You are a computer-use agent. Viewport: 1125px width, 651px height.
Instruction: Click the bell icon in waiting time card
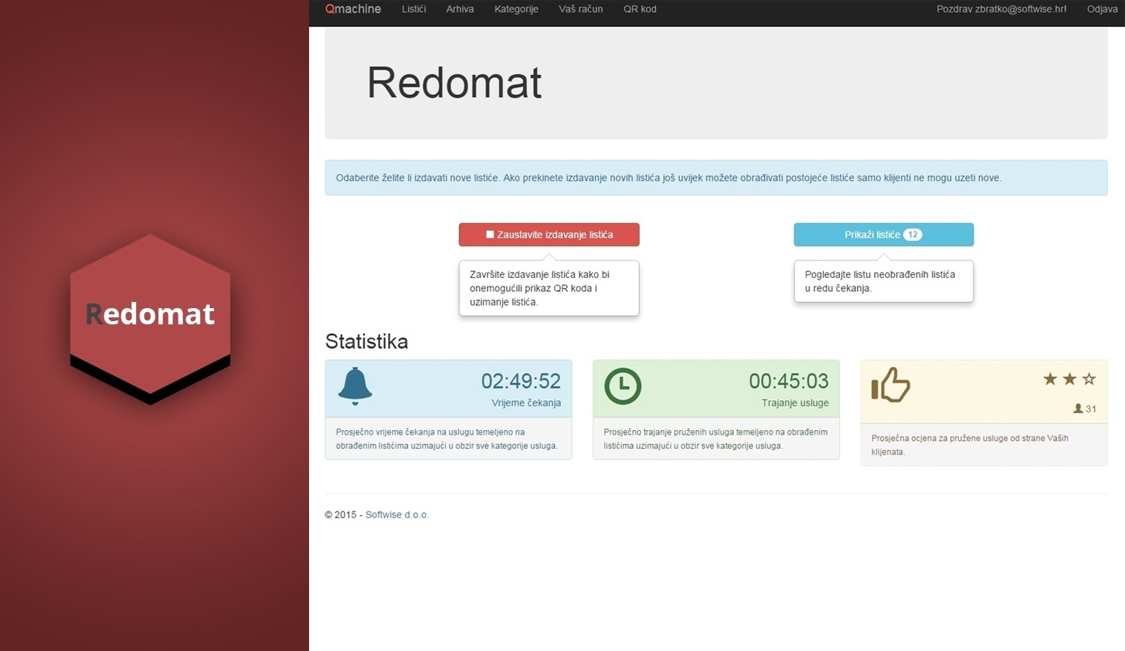pos(355,385)
